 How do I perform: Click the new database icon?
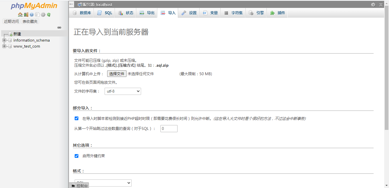click(10, 34)
